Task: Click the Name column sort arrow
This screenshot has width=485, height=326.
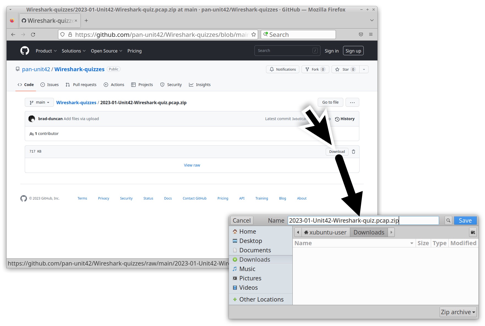Action: [412, 243]
